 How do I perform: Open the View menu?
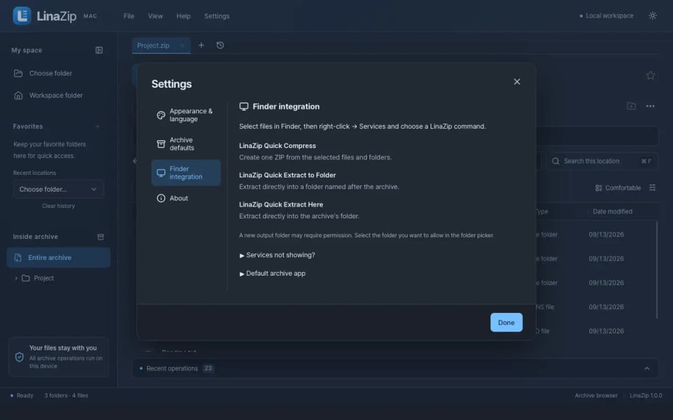click(155, 16)
